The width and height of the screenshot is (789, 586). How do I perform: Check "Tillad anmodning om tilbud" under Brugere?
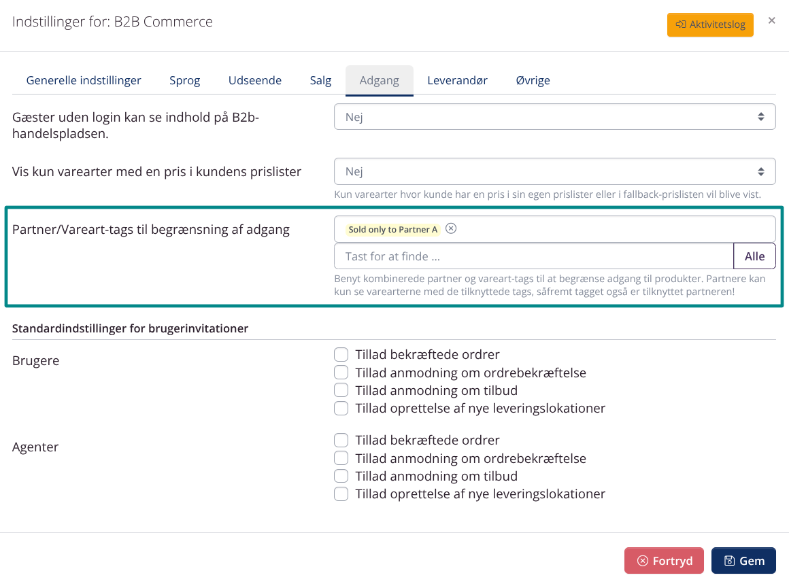tap(341, 390)
